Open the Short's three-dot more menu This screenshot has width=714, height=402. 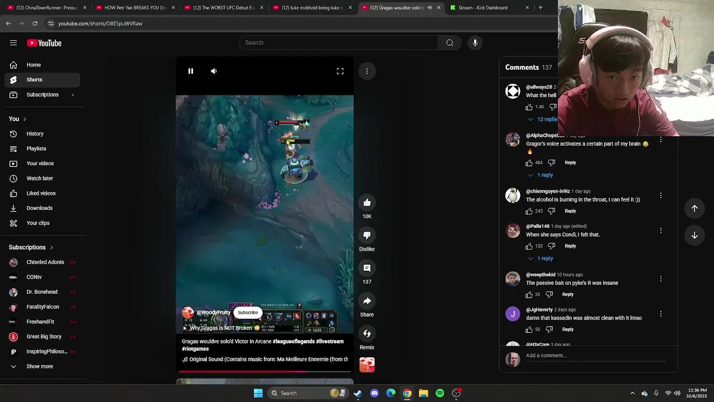click(367, 71)
